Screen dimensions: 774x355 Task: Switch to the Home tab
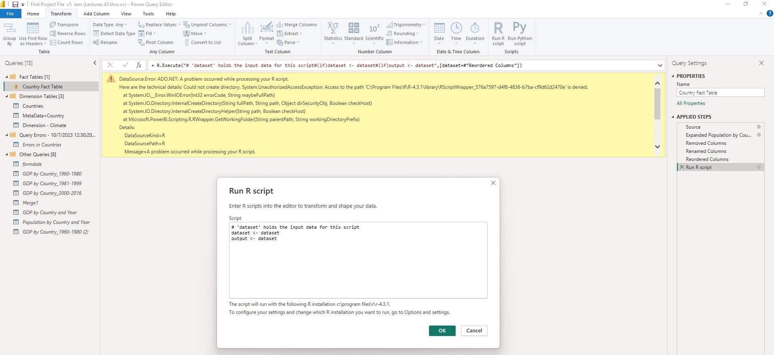pos(33,14)
